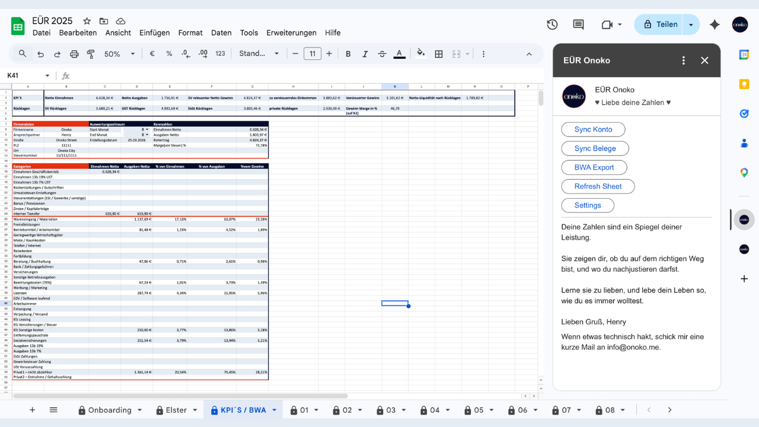The width and height of the screenshot is (759, 427).
Task: Open the Erweiterungen menu
Action: 291,33
